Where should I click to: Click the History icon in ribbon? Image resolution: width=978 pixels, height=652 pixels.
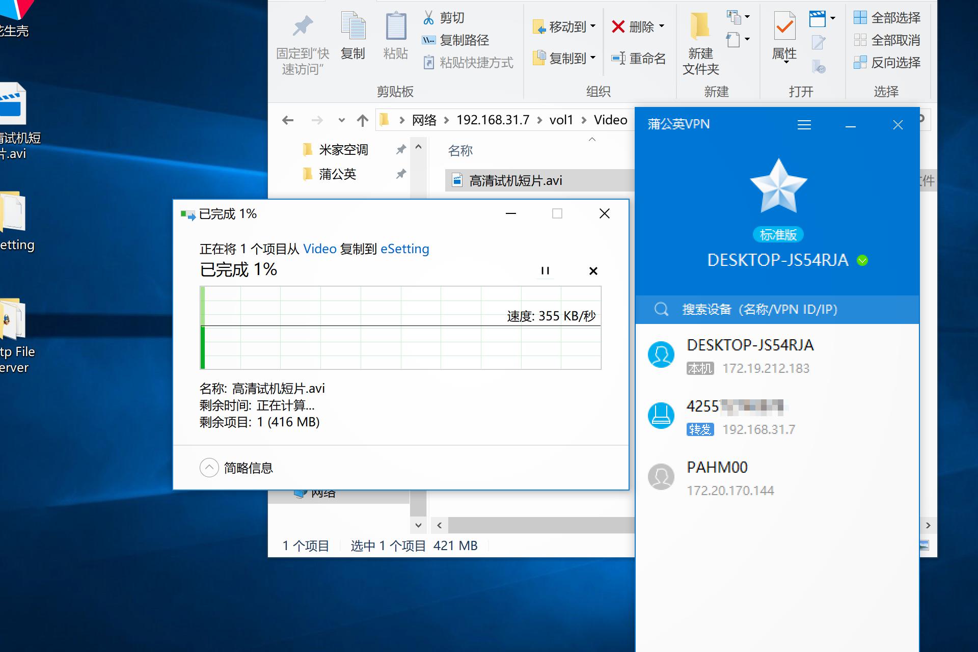(x=819, y=66)
